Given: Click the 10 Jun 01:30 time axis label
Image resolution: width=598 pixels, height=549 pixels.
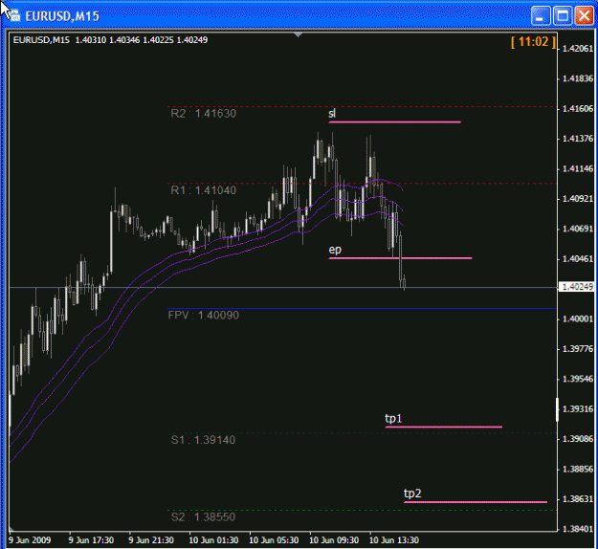Looking at the screenshot, I should pos(213,540).
